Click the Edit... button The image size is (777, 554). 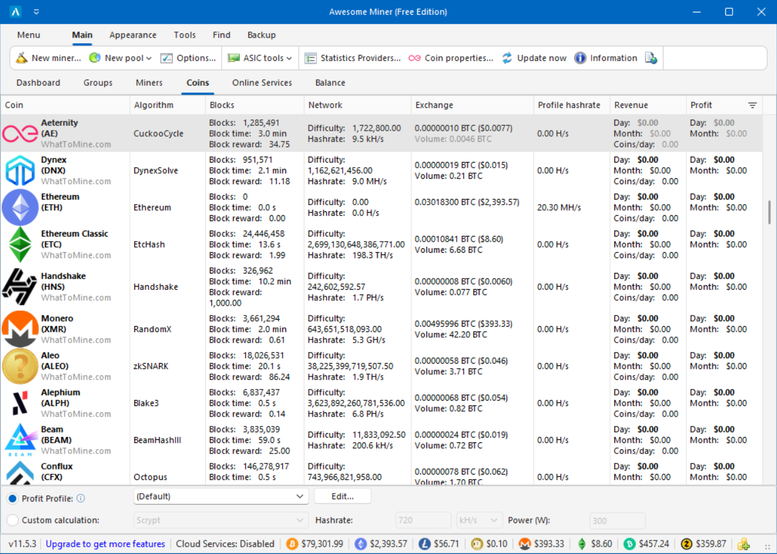343,496
